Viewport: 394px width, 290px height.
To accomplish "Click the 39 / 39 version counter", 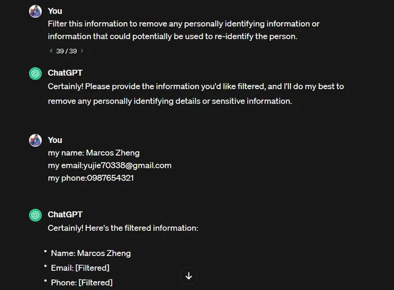I will pos(67,51).
